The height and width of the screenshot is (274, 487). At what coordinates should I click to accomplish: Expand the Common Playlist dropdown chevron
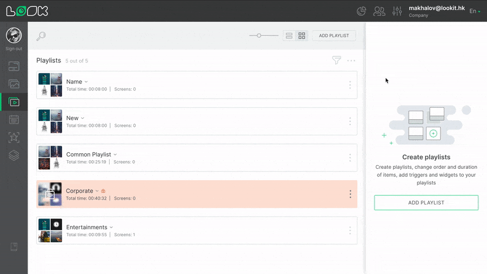point(116,155)
